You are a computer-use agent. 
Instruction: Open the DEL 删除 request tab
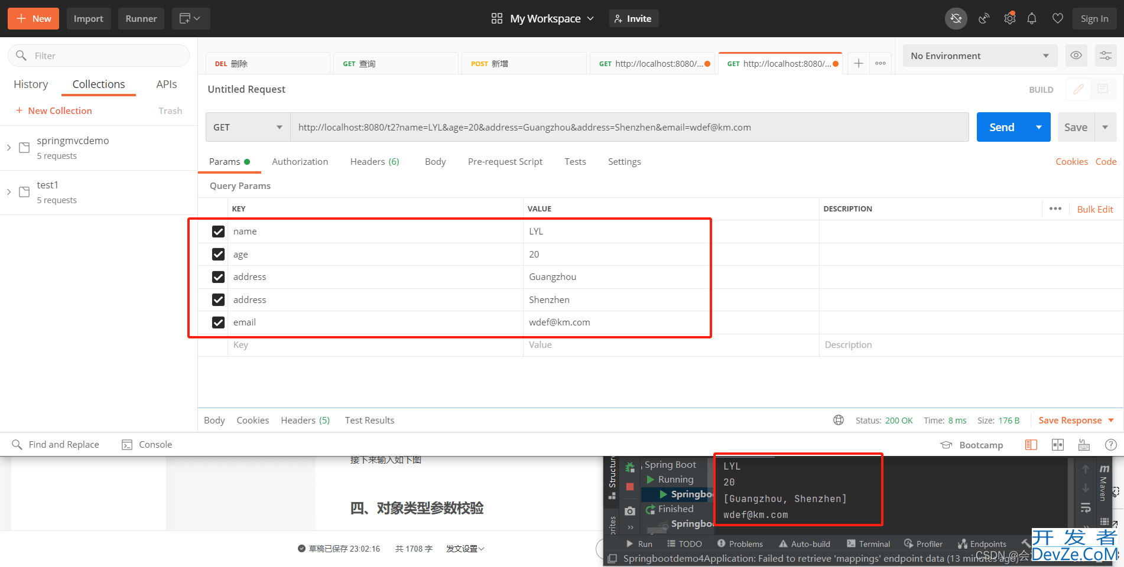coord(268,63)
